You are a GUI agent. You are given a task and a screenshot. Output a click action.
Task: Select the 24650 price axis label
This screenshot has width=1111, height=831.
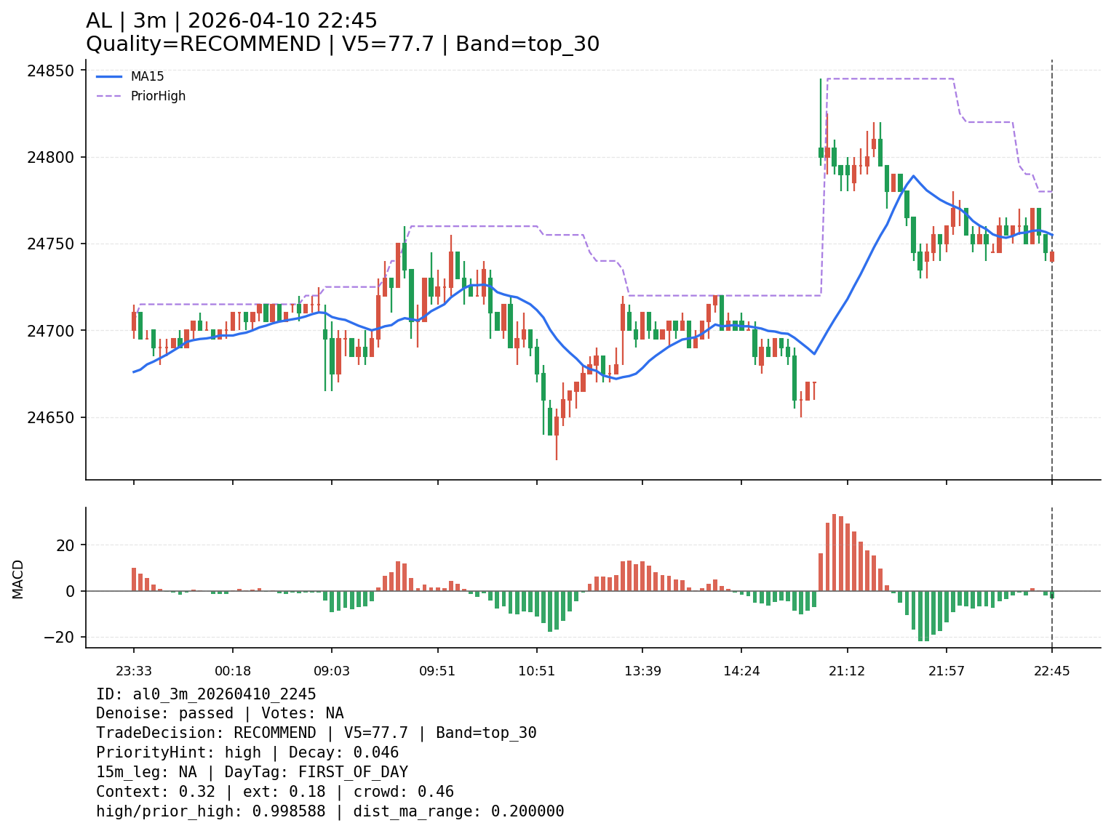(50, 417)
